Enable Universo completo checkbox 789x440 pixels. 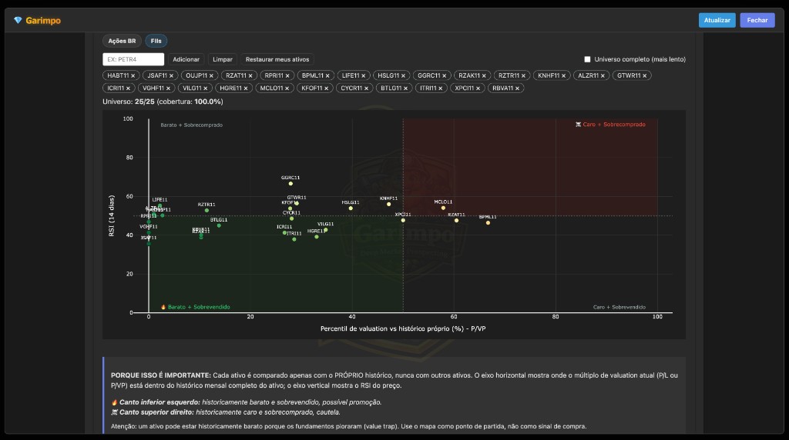click(x=587, y=59)
